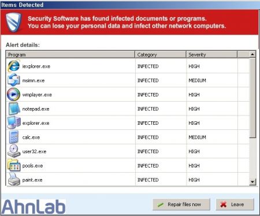Sort by Category column header
260x216 pixels.
161,55
